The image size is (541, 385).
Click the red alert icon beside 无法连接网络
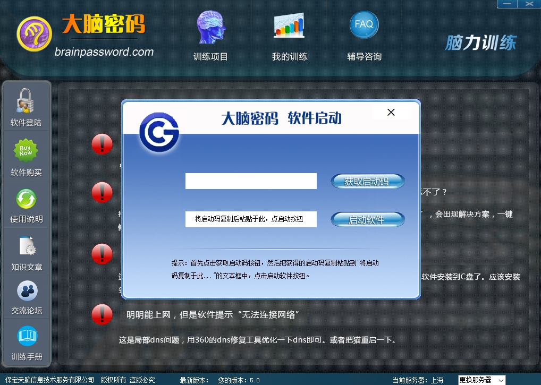point(102,314)
